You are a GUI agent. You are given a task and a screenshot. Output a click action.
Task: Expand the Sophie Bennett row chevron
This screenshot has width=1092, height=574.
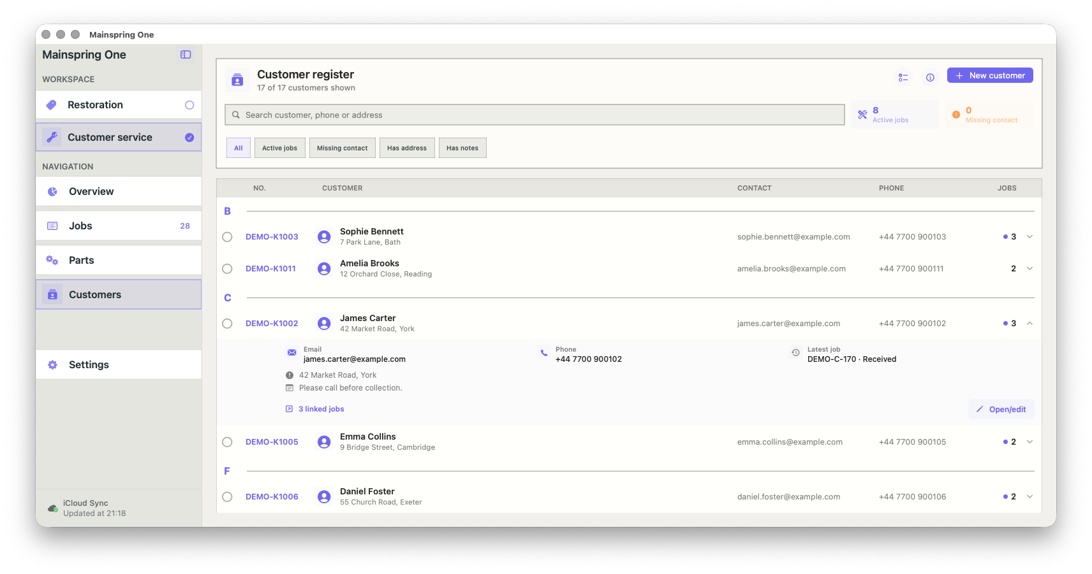[1029, 237]
